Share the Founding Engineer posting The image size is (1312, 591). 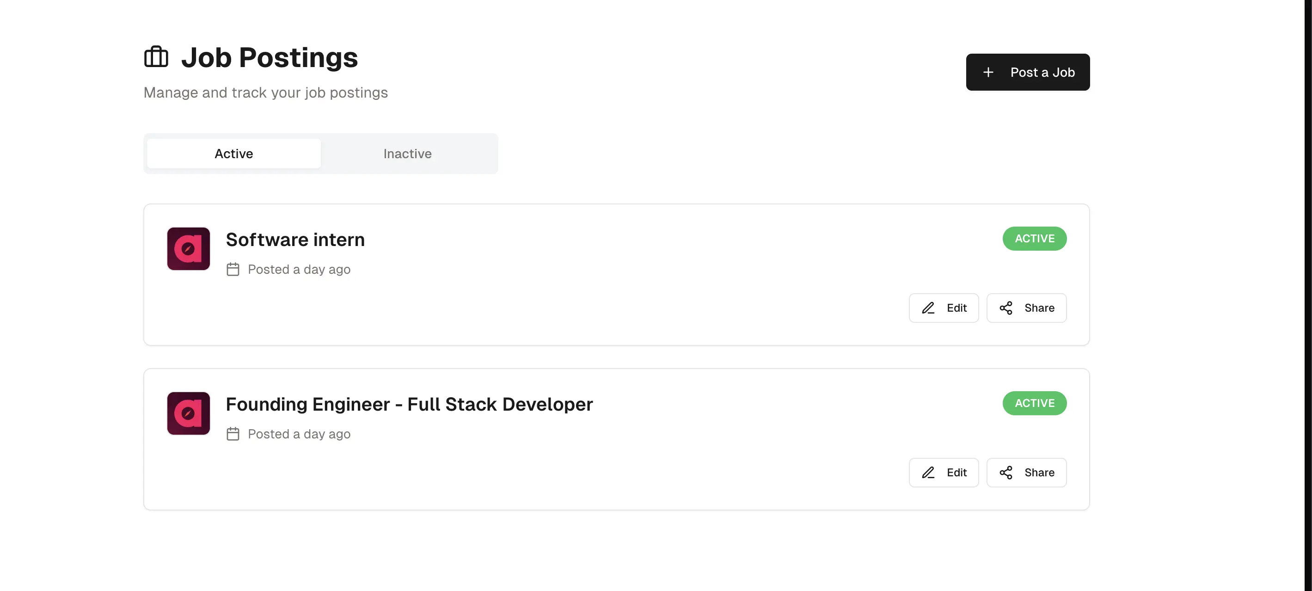pyautogui.click(x=1026, y=473)
